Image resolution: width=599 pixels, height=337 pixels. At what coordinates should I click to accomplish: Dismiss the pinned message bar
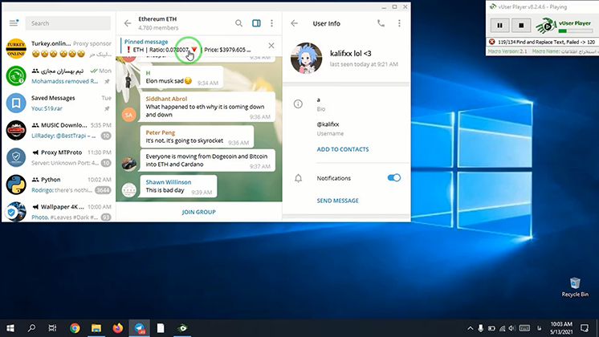click(271, 46)
